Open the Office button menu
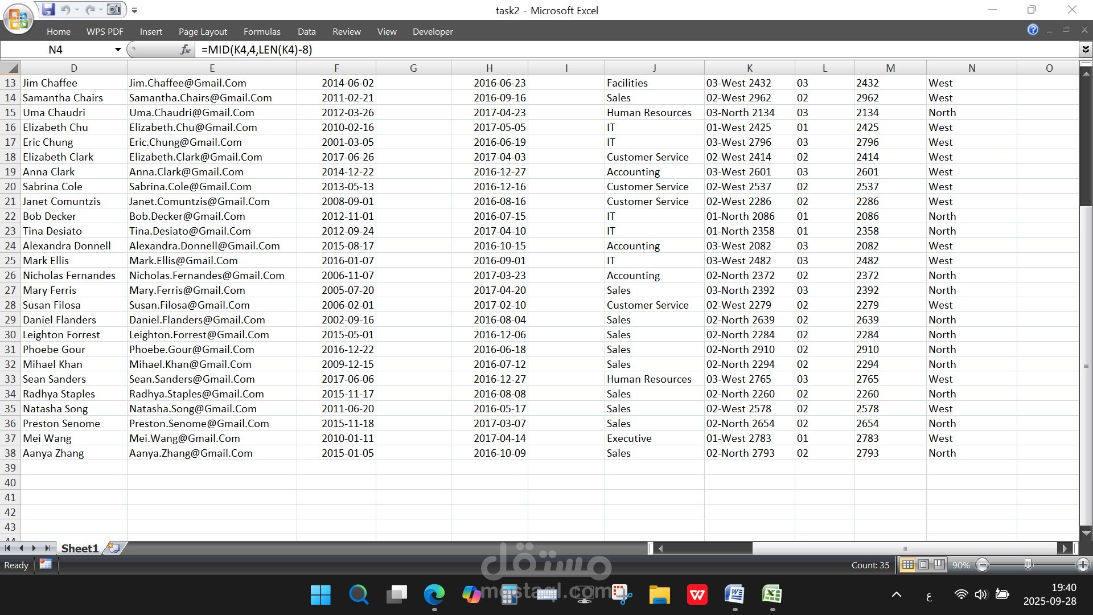 pos(17,18)
